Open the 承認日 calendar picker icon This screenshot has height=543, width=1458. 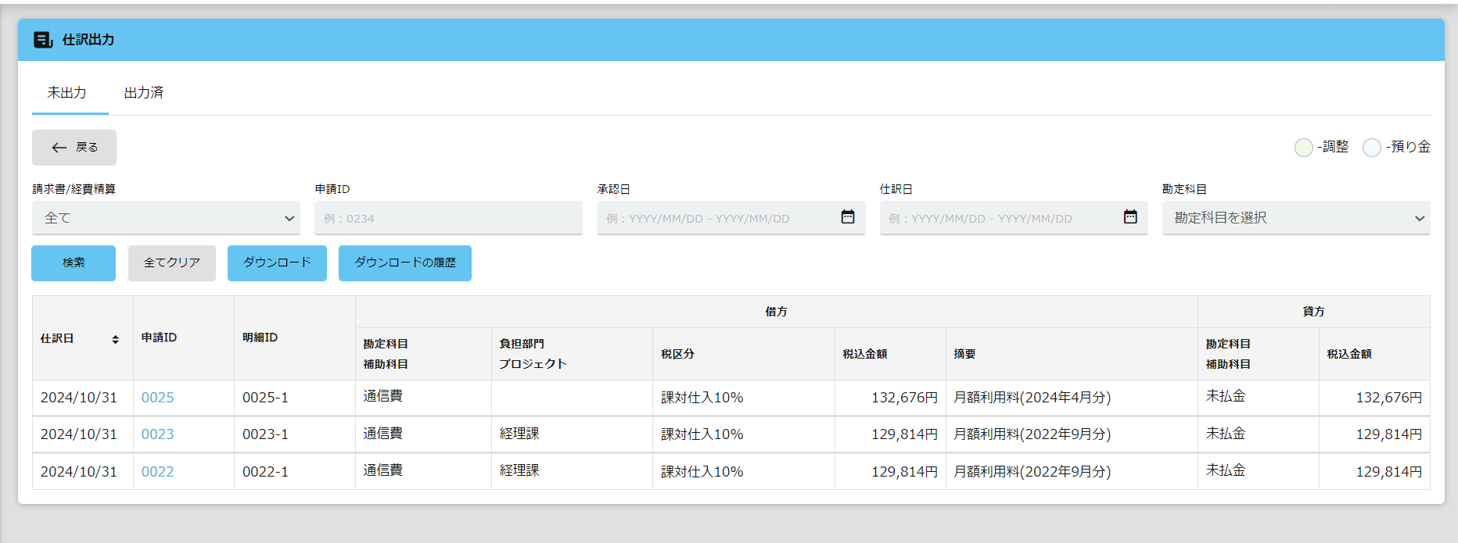click(x=847, y=217)
